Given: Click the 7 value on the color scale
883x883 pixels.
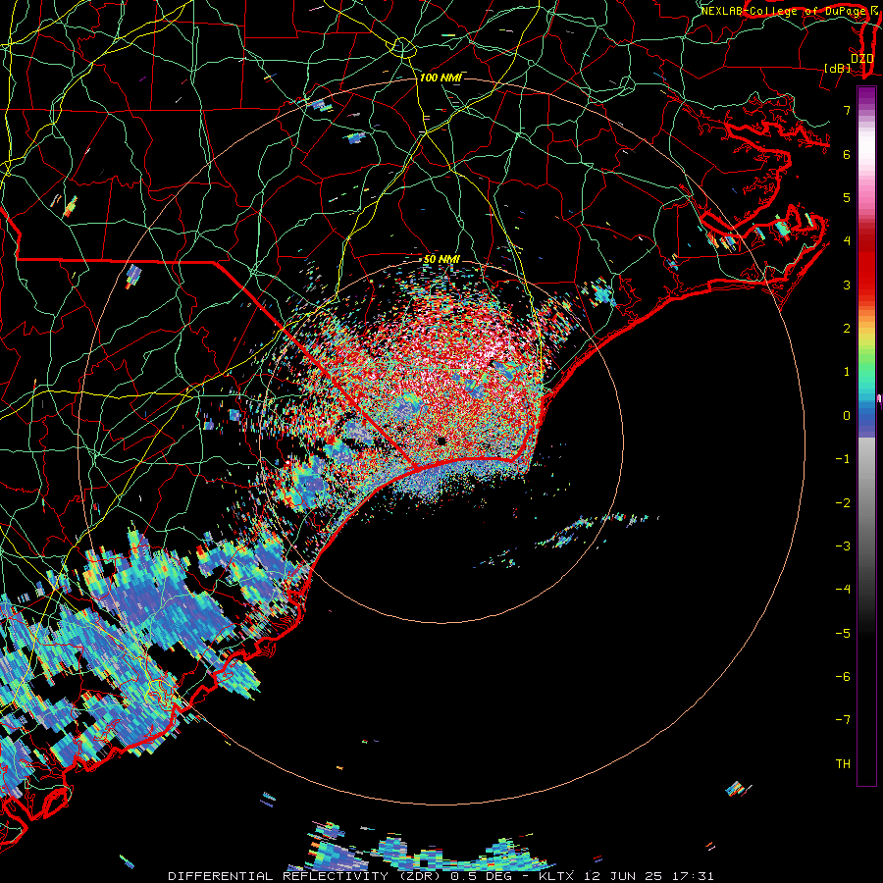Looking at the screenshot, I should (x=847, y=110).
